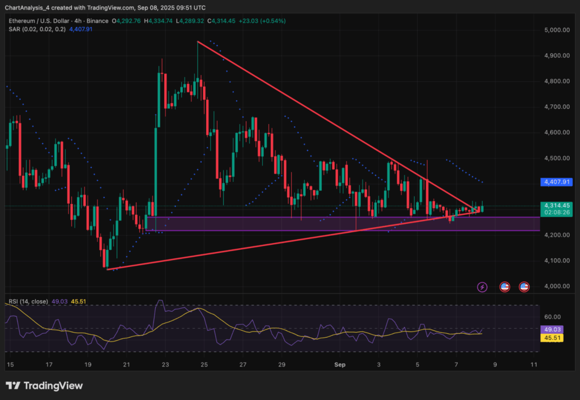Open the RSI (14, close) indicator legend
Viewport: 580px width, 400px height.
[x=27, y=301]
